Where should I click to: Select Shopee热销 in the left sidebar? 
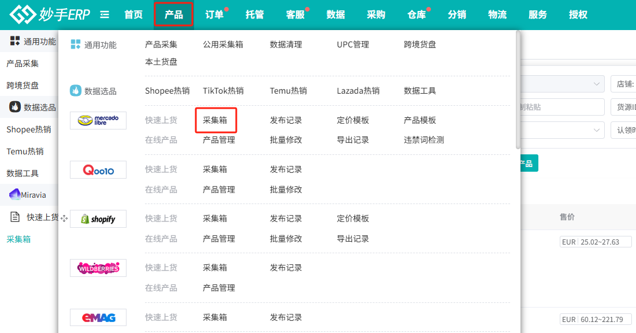click(29, 129)
